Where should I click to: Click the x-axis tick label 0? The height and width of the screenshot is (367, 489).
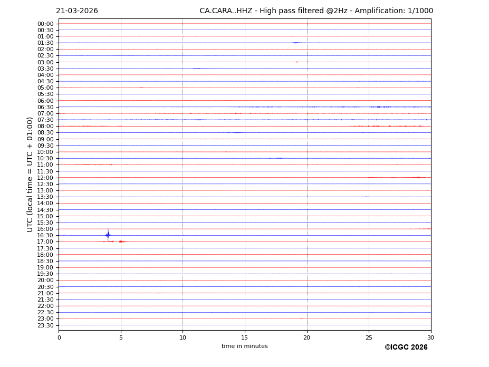[x=59, y=337]
